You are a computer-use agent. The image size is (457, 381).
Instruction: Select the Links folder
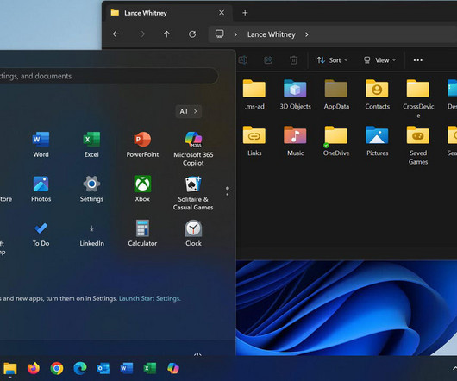pyautogui.click(x=254, y=141)
